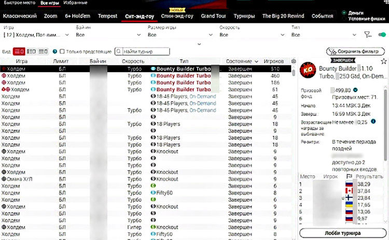Click the Гипер speed Knockout row
Viewport: 389px width, 240px height.
pos(146,228)
